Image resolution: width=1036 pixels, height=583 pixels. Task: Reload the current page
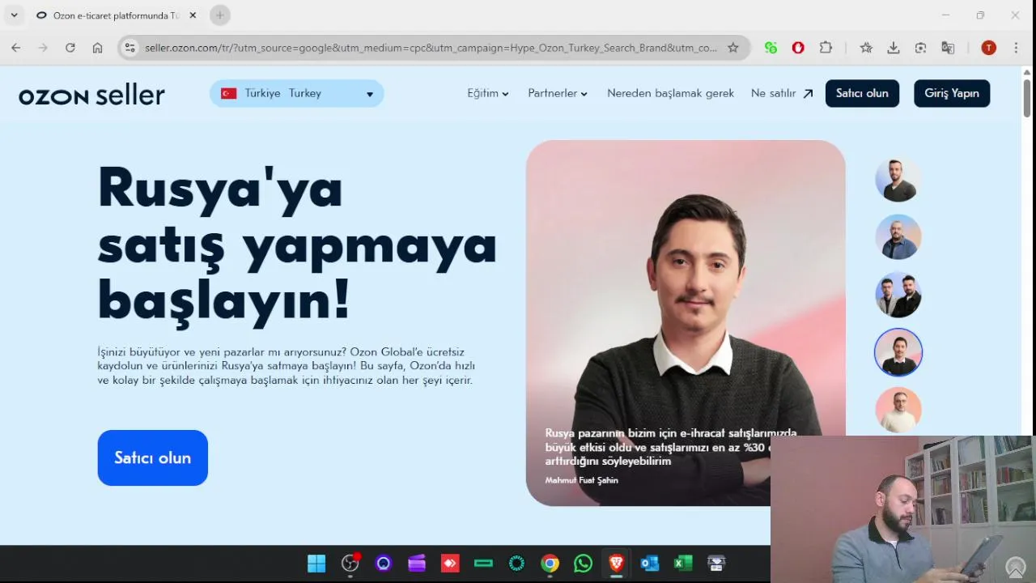(70, 48)
